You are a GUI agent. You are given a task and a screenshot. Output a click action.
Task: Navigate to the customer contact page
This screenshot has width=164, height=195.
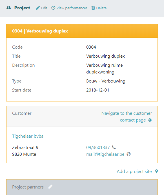pyautogui.click(x=127, y=117)
